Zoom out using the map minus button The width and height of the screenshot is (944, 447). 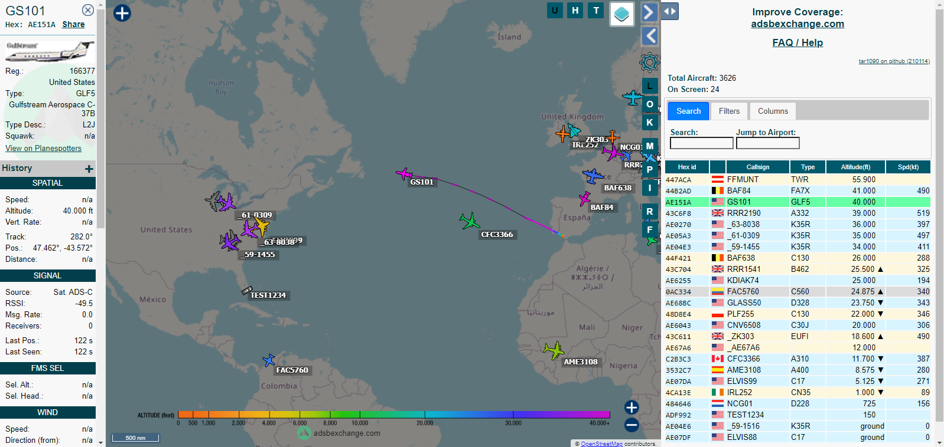[x=631, y=425]
